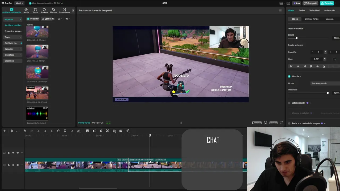Screen dimensions: 340x191
Task: Delete the selected clip
Action: [x=58, y=131]
